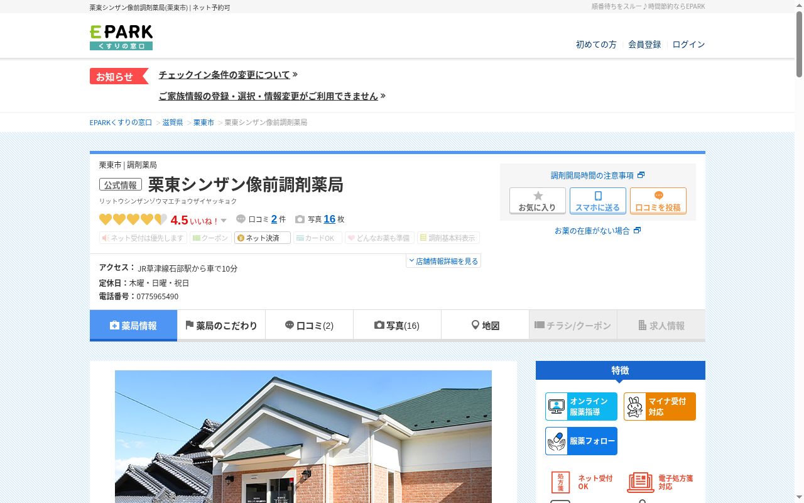804x503 pixels.
Task: Click the 公式情報 badge
Action: click(121, 185)
